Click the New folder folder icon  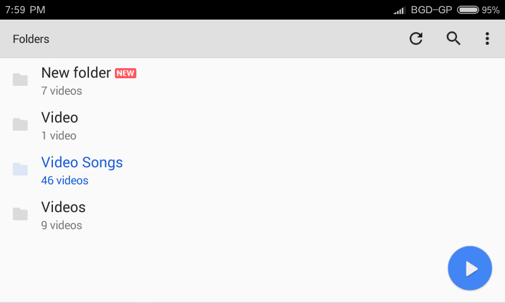click(x=20, y=80)
